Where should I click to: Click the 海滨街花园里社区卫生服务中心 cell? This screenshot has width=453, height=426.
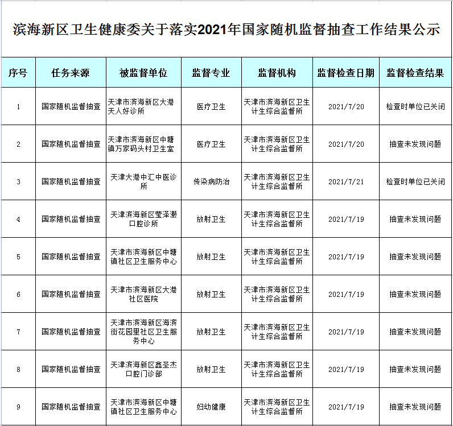(x=143, y=332)
